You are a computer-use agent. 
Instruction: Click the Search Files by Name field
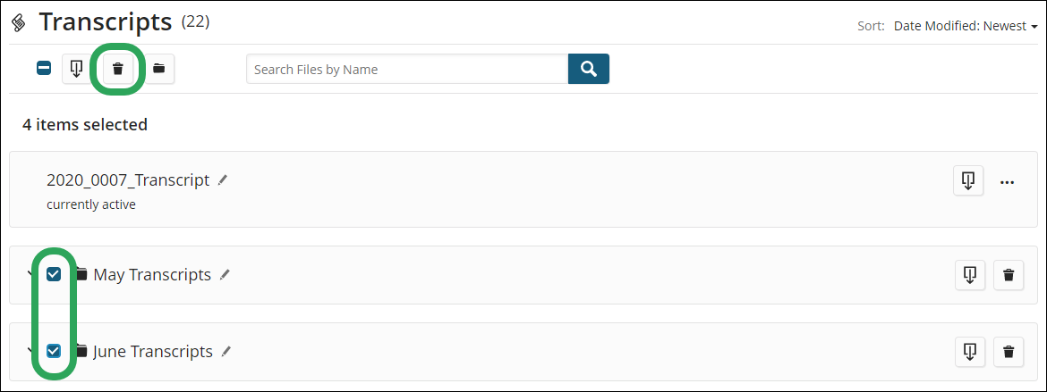(407, 69)
